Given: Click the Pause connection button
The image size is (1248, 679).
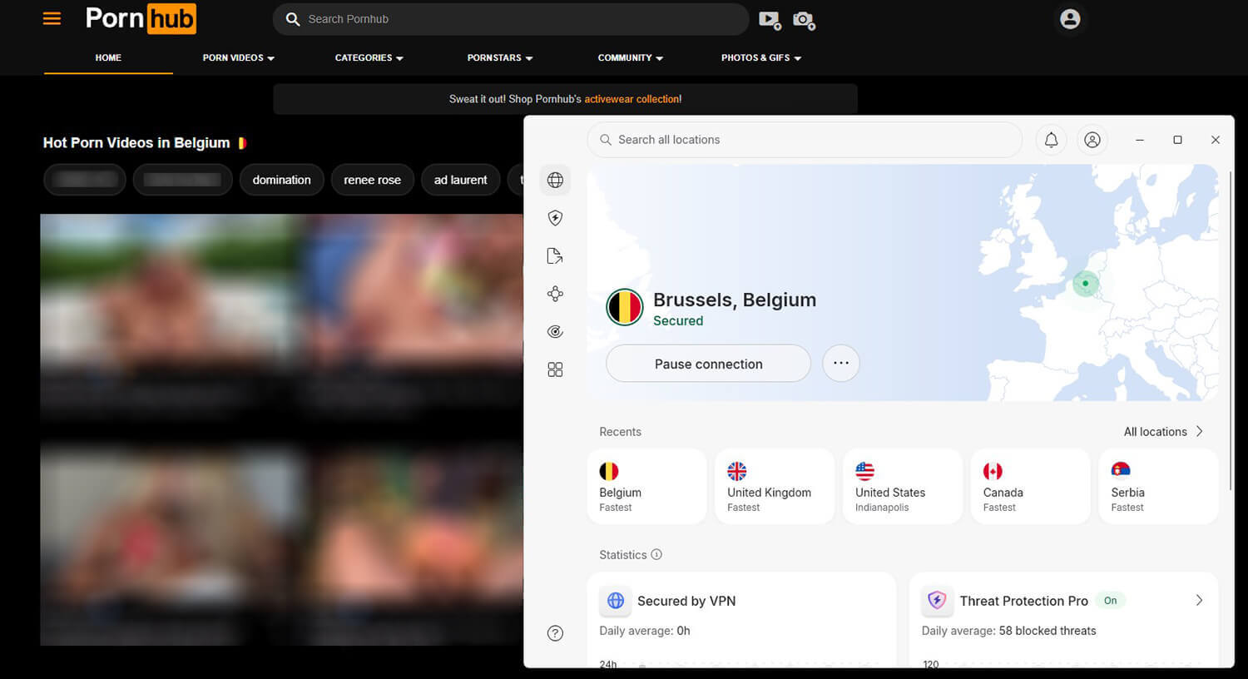Looking at the screenshot, I should [x=708, y=364].
